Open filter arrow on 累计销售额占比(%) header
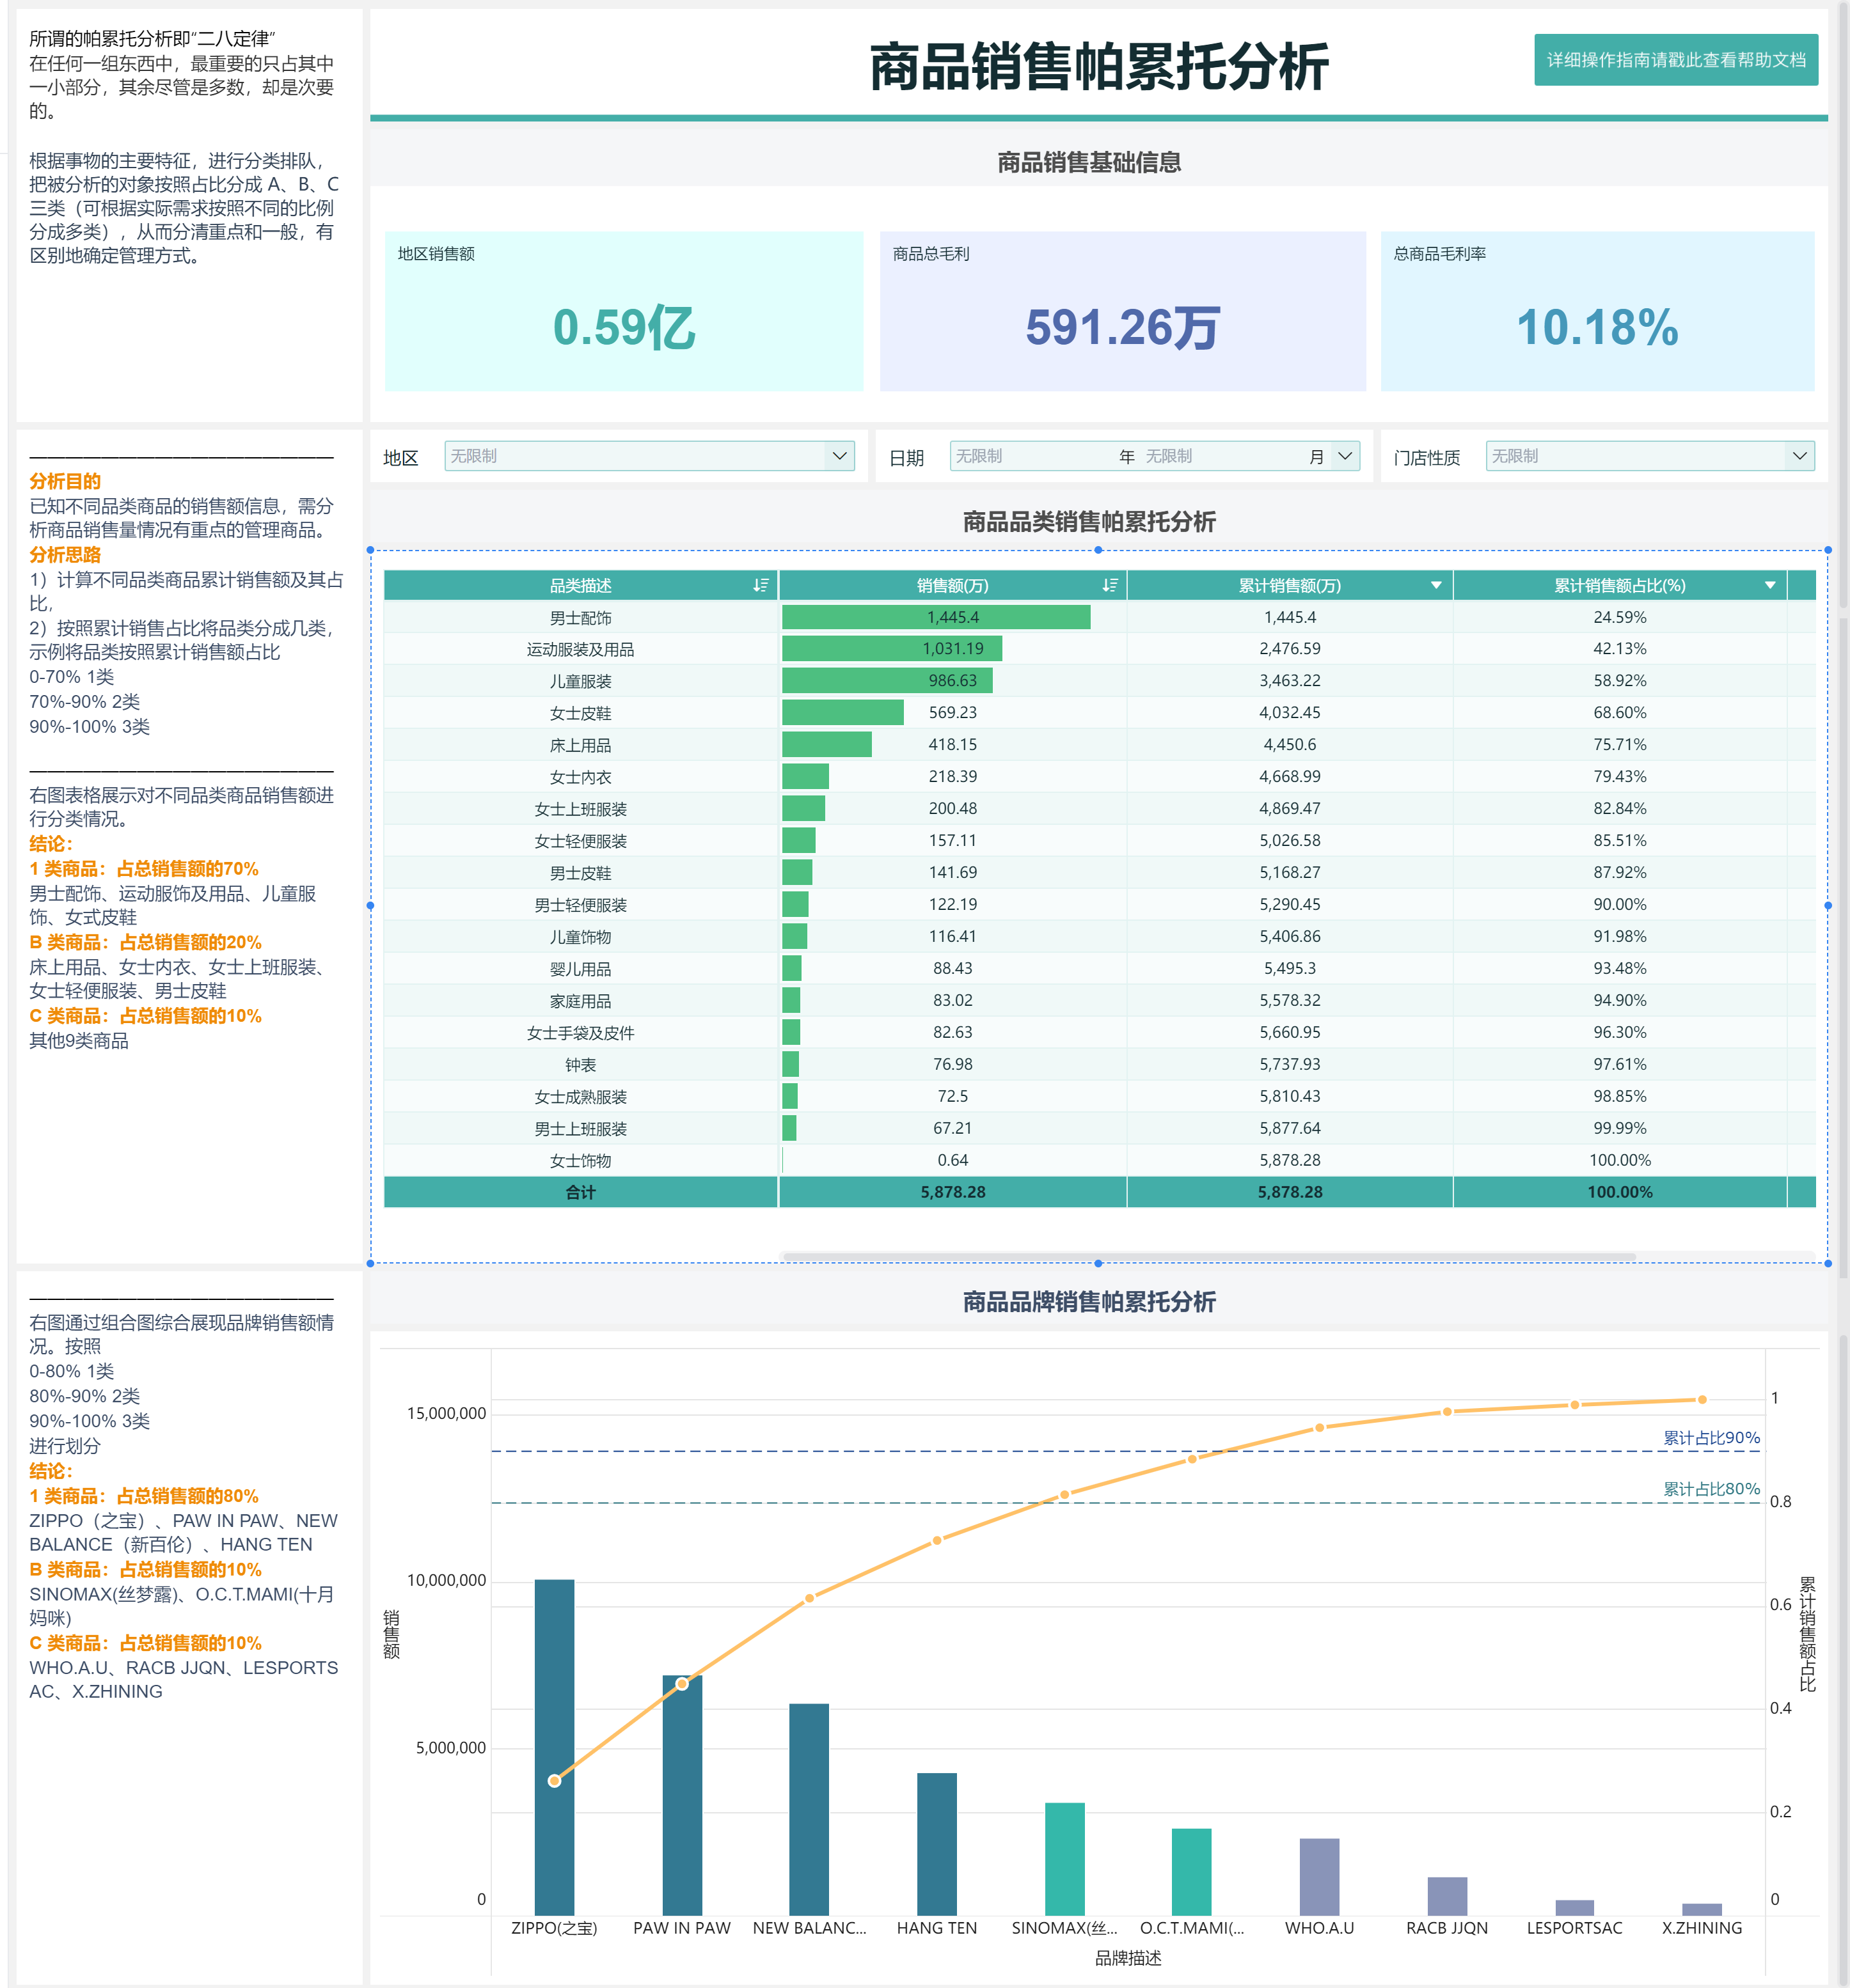 coord(1770,585)
